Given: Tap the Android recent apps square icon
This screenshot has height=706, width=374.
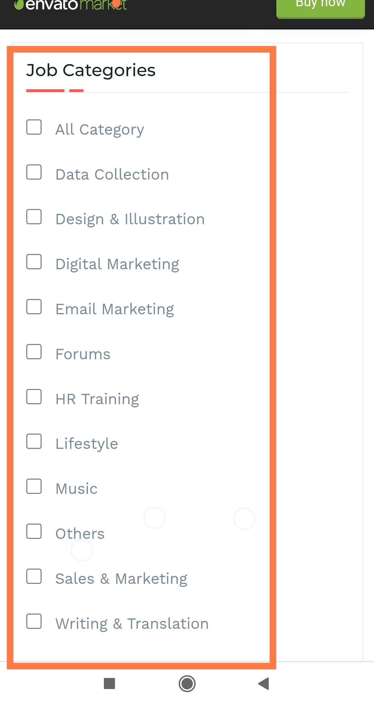Looking at the screenshot, I should click(x=109, y=684).
